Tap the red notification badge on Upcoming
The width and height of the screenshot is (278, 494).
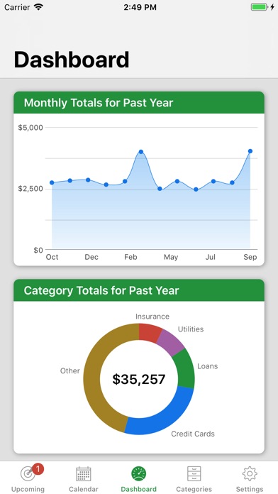coord(38,469)
